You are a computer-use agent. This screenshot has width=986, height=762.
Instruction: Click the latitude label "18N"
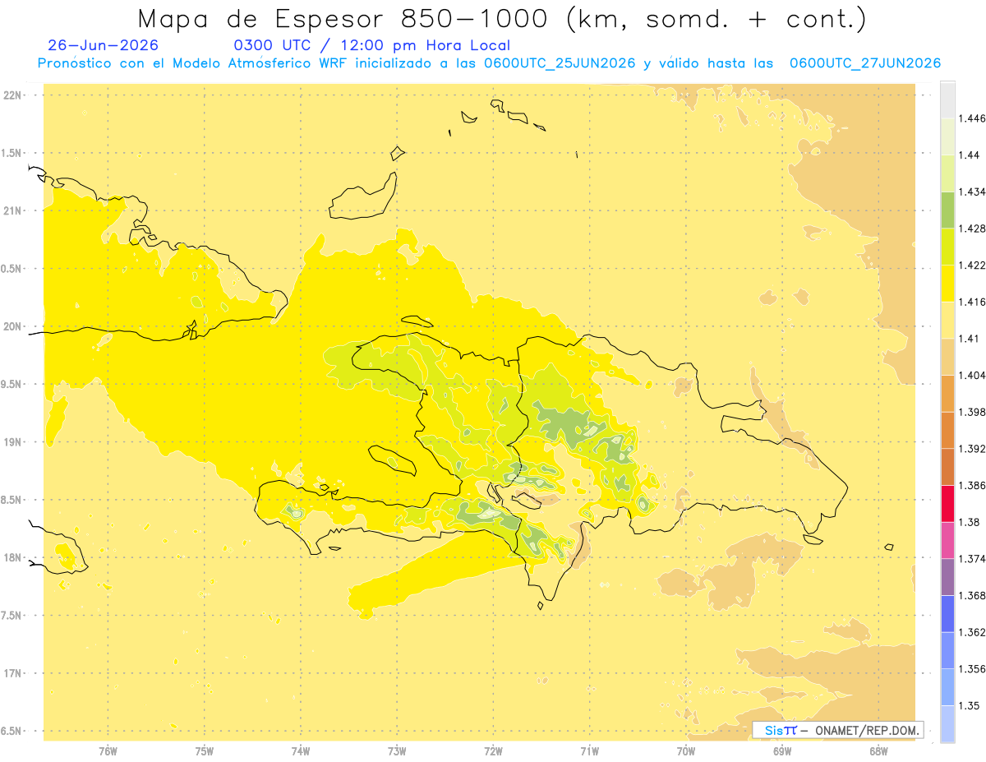13,557
